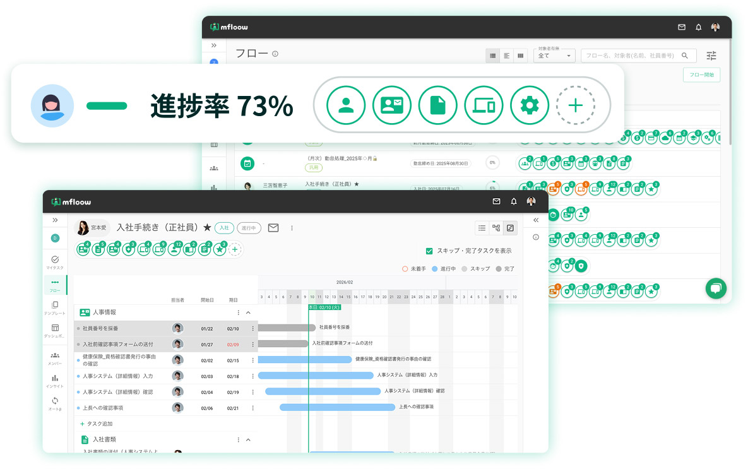748x469 pixels.
Task: Open three-dot menu for 入社書類 section
Action: coord(238,440)
